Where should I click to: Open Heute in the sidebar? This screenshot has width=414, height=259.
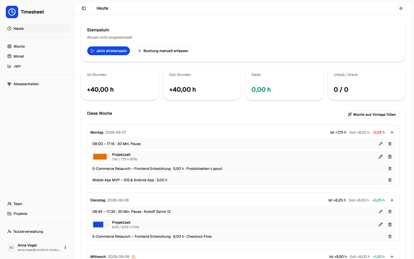tap(37, 28)
